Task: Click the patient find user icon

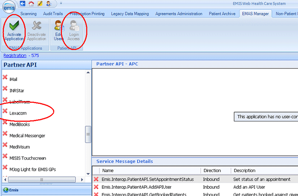Action: (49, 3)
